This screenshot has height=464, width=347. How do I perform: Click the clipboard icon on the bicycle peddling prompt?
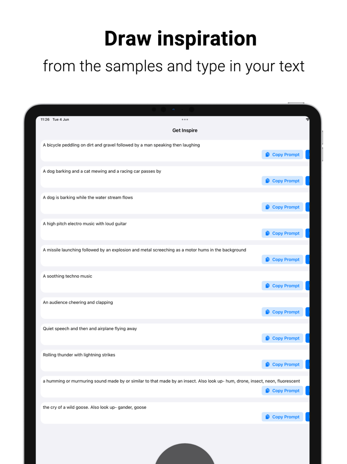coord(267,155)
